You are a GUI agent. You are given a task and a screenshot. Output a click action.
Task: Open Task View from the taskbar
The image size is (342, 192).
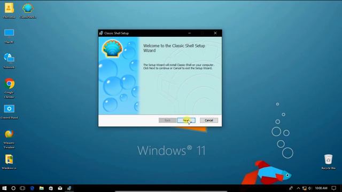click(22, 188)
